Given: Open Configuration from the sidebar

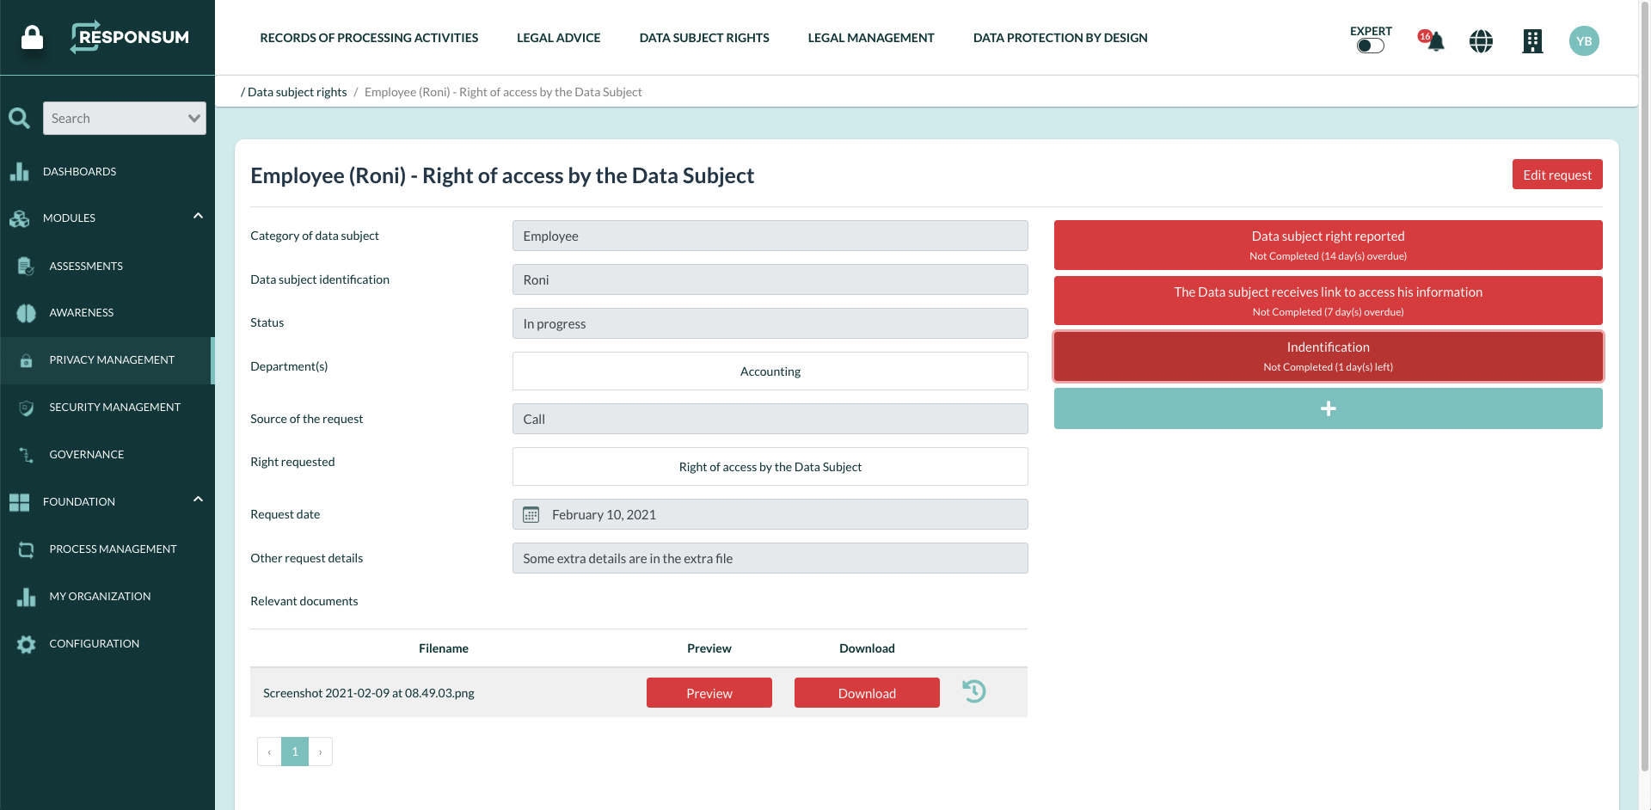Looking at the screenshot, I should (x=95, y=643).
